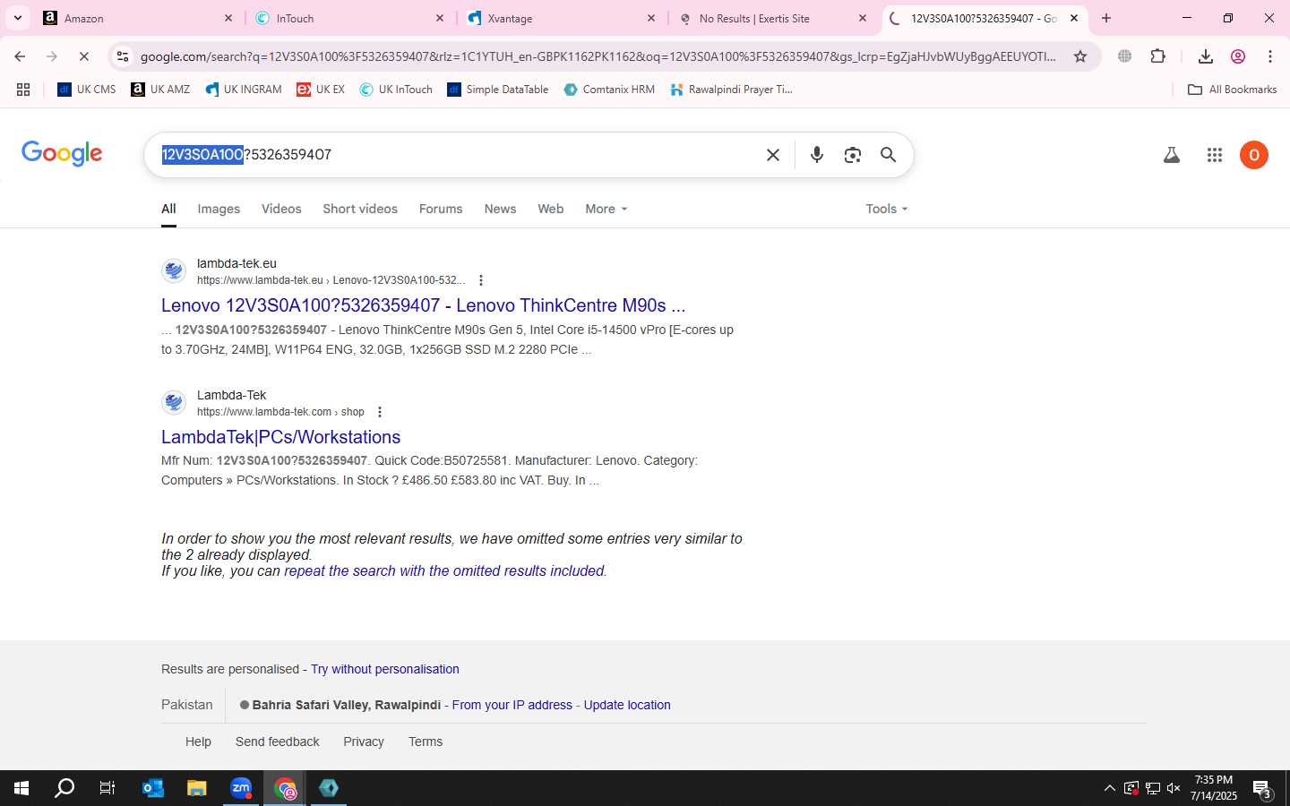
Task: Open Search Labs flask icon
Action: [1171, 155]
